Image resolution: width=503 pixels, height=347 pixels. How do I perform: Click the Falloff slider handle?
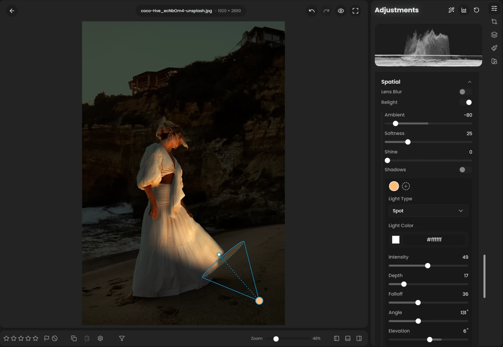point(418,303)
